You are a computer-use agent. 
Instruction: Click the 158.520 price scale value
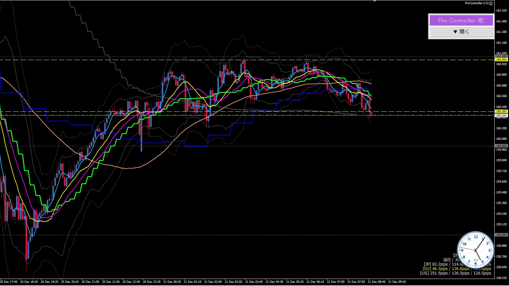pyautogui.click(x=501, y=278)
